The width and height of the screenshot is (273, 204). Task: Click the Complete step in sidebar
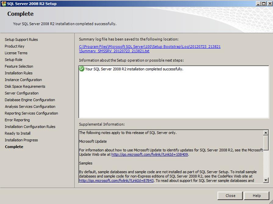click(x=14, y=147)
